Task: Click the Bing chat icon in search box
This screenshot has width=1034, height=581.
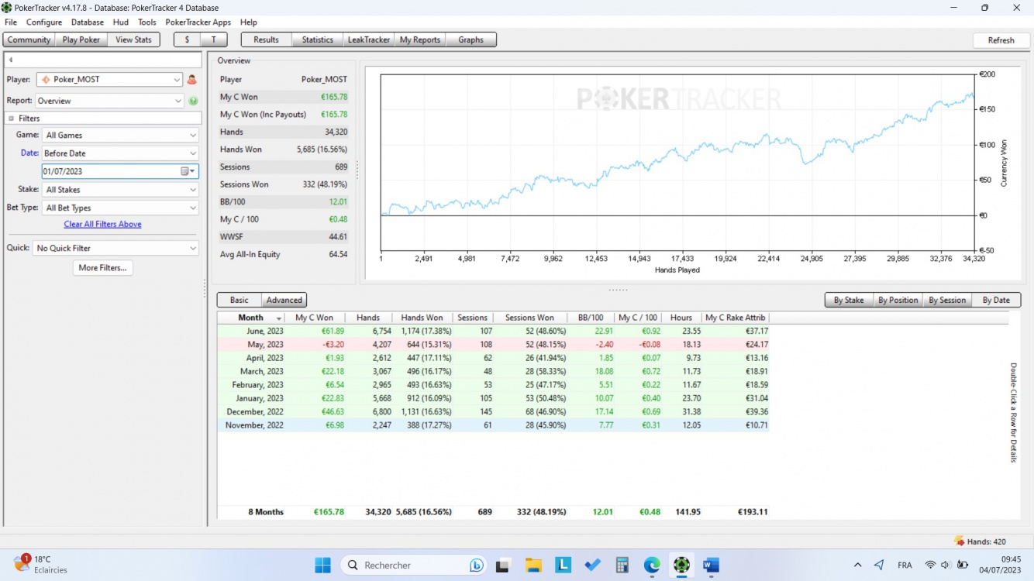Action: point(477,565)
